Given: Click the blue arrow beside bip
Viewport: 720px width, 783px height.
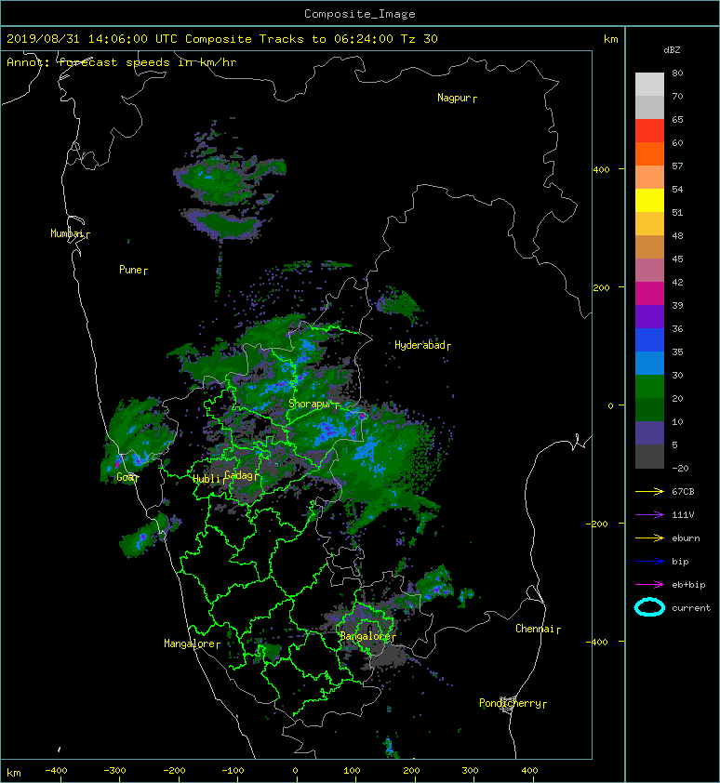Looking at the screenshot, I should coord(649,562).
